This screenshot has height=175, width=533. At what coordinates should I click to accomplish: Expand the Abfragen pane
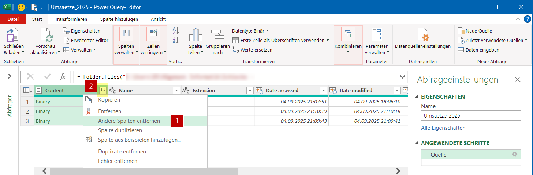click(x=10, y=76)
